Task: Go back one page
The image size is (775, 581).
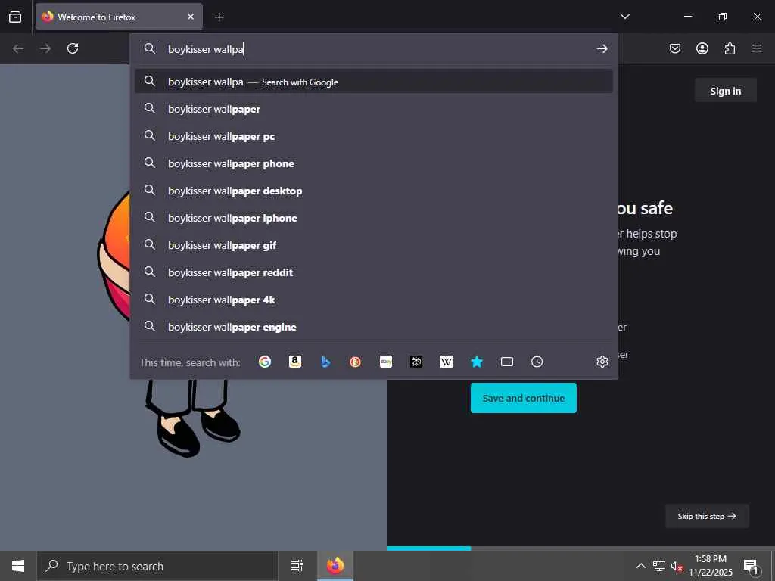Action: [x=18, y=48]
